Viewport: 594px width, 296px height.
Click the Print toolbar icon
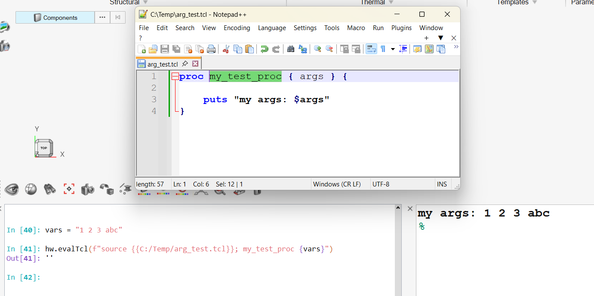(211, 49)
